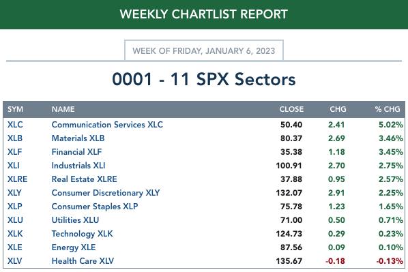
Task: Click the Week of Friday date box
Action: [x=204, y=50]
